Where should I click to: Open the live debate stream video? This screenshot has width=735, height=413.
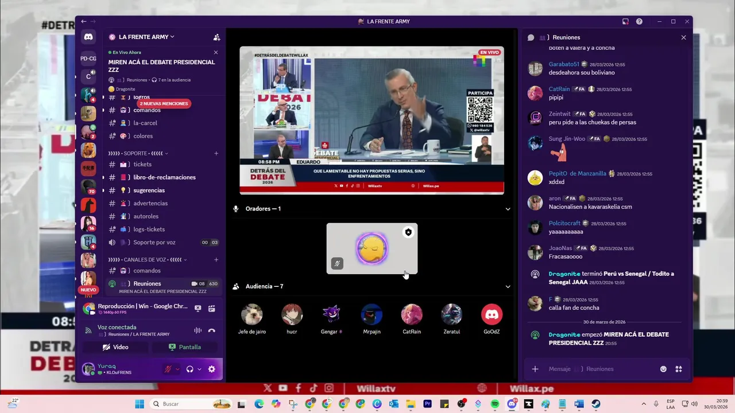(x=372, y=120)
